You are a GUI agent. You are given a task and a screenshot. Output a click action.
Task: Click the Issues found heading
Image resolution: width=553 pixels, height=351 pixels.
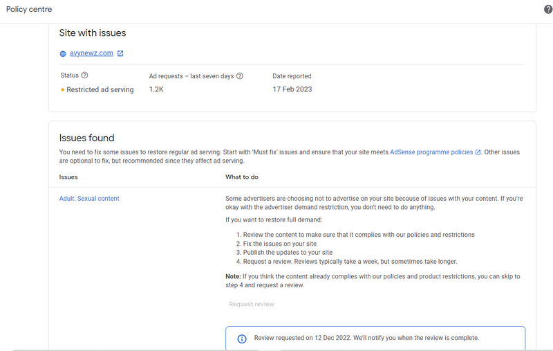(x=87, y=138)
